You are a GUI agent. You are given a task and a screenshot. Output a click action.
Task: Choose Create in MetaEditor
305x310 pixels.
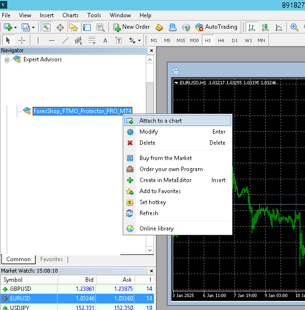pyautogui.click(x=177, y=180)
